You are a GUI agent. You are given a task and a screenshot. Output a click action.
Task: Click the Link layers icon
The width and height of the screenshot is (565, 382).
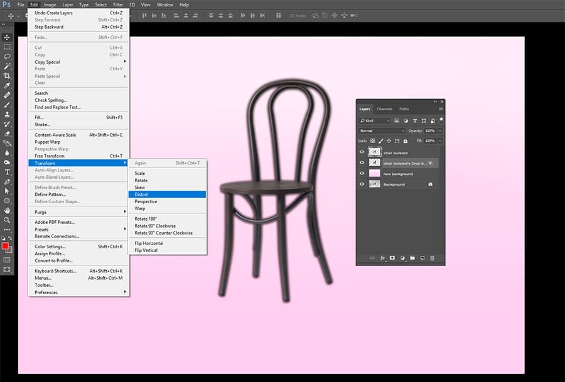point(372,258)
